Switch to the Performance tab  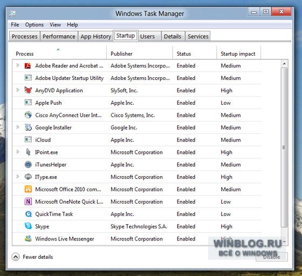(x=59, y=36)
